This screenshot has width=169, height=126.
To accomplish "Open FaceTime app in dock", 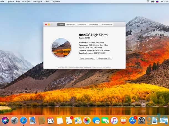I will pyautogui.click(x=105, y=120).
